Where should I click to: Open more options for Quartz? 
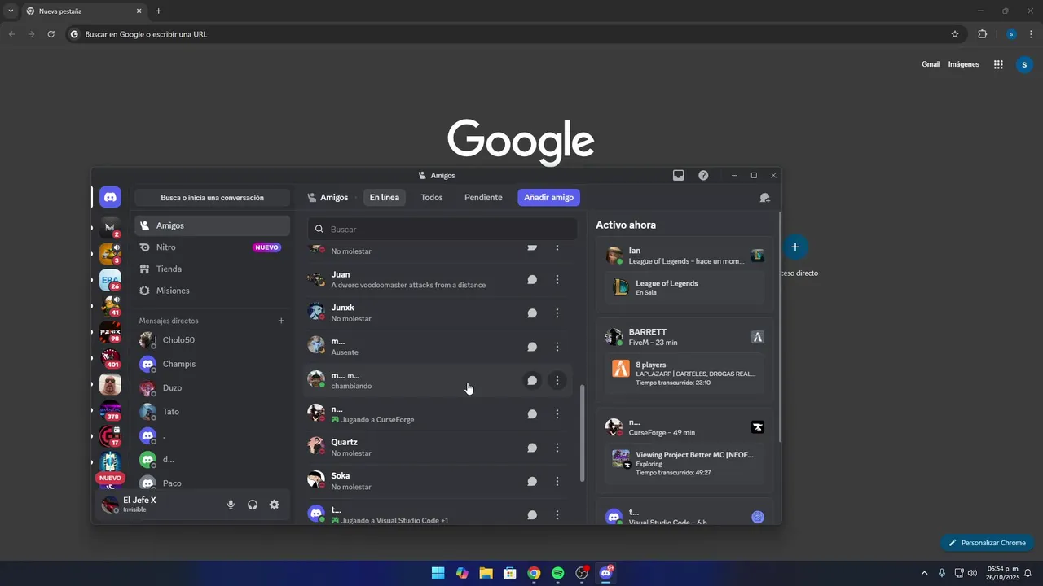pos(557,448)
